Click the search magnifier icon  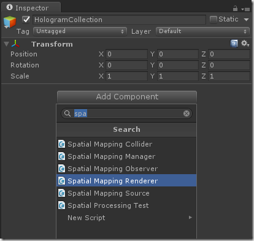click(67, 113)
